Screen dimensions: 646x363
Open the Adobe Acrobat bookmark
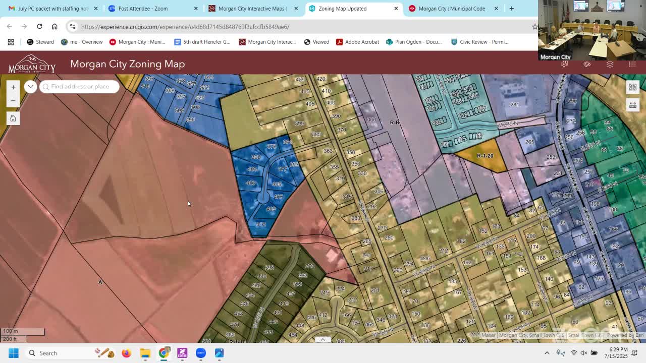[x=357, y=42]
